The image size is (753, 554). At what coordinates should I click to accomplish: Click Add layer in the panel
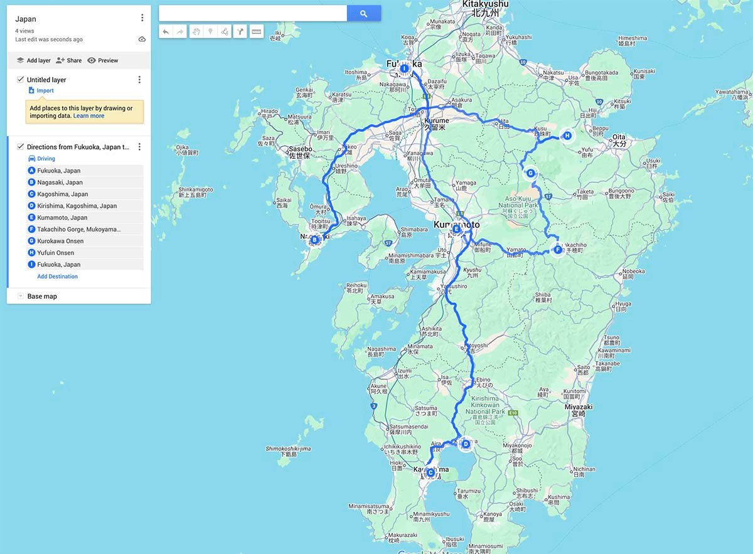(34, 61)
